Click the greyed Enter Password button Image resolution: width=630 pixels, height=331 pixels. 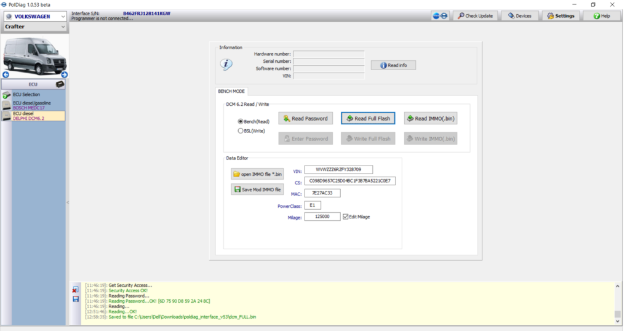coord(305,138)
